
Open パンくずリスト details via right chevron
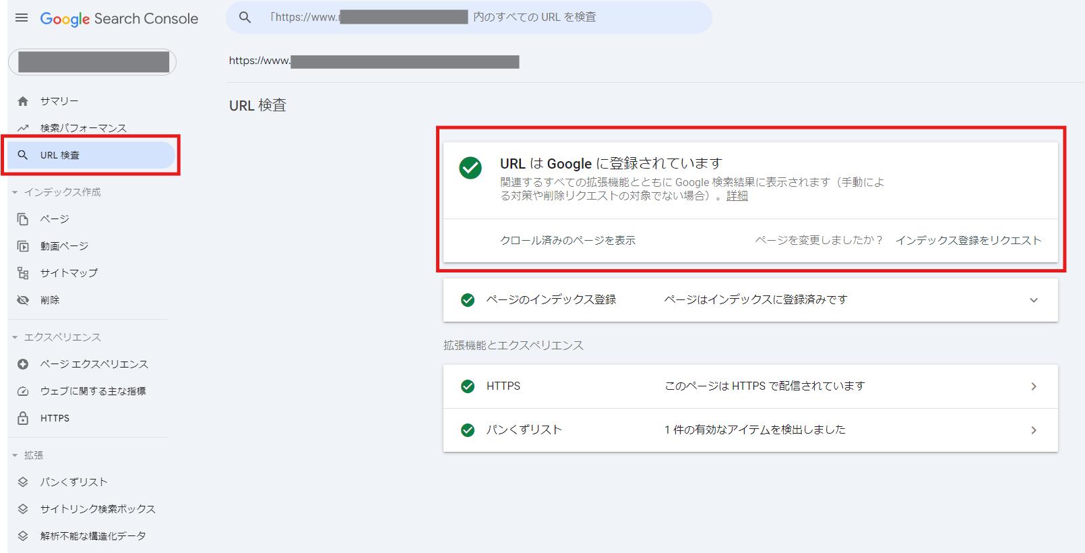1034,430
